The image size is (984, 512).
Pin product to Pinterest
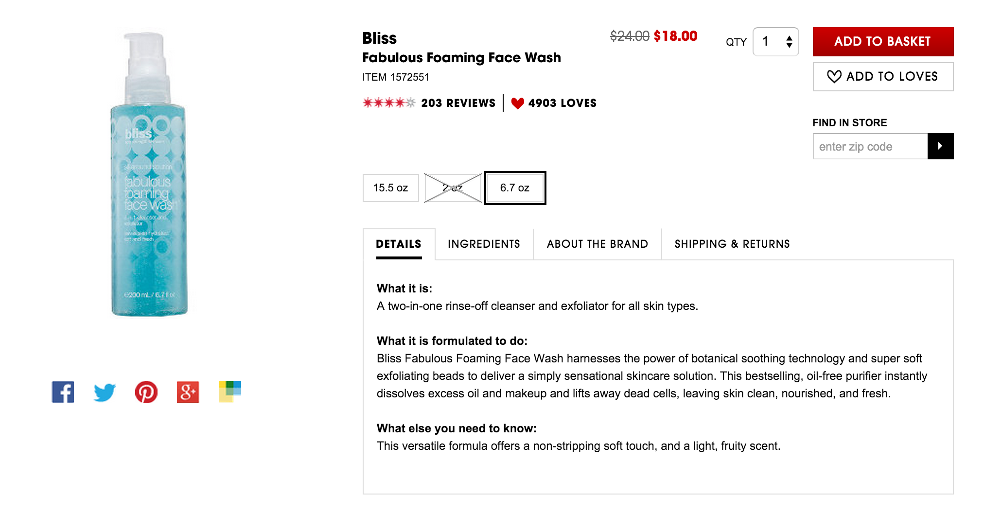click(145, 392)
